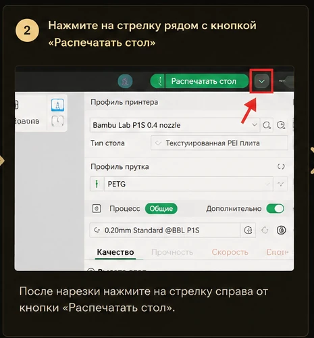Viewport: 314px width, 338px height.
Task: Go to the next slide using the right arrow
Action: coord(312,160)
